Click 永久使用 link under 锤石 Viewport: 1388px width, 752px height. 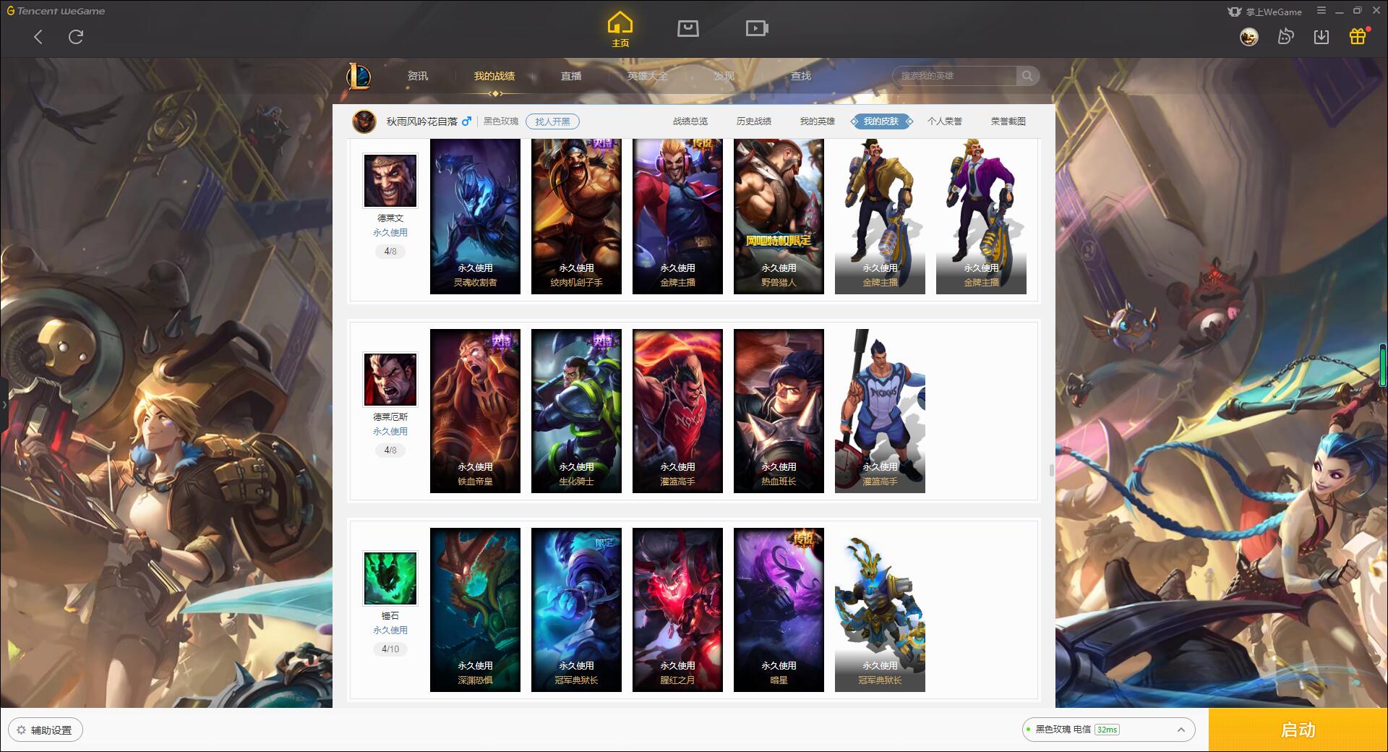[x=390, y=631]
